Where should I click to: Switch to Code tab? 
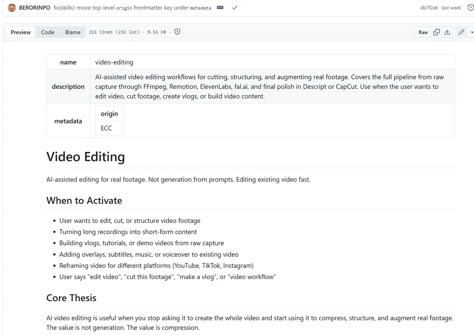pos(48,32)
